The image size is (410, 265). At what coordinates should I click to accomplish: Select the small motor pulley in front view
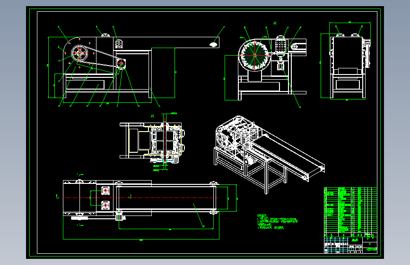[122, 63]
